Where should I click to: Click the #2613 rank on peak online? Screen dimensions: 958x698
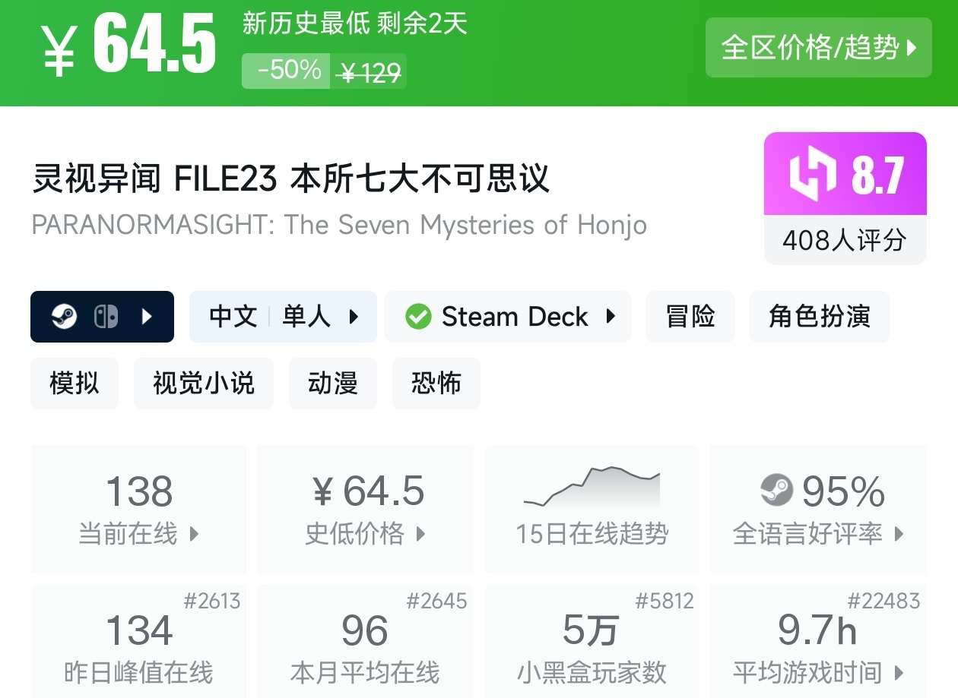pyautogui.click(x=212, y=602)
